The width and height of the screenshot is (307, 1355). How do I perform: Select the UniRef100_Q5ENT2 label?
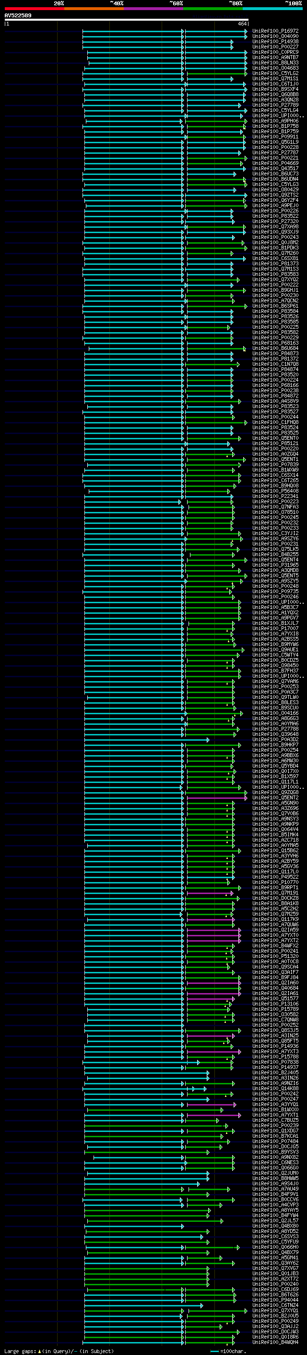[275, 797]
